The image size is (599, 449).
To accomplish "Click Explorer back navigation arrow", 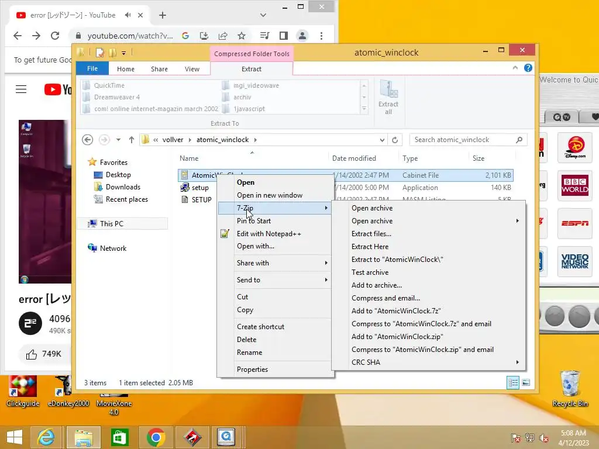I will pos(88,140).
